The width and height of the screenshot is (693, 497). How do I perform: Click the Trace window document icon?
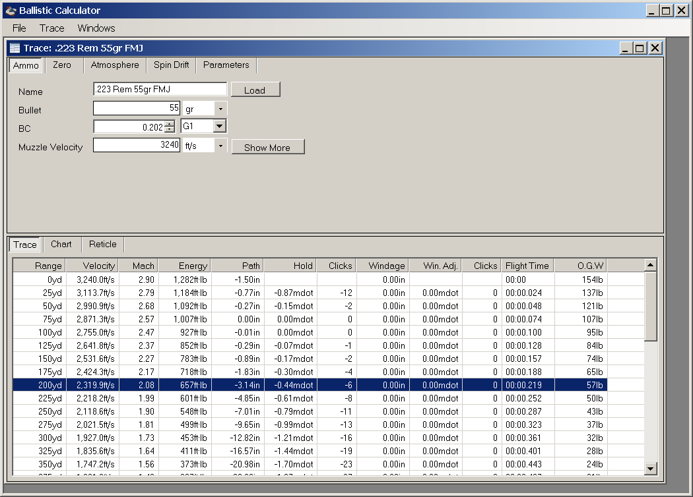click(x=15, y=47)
